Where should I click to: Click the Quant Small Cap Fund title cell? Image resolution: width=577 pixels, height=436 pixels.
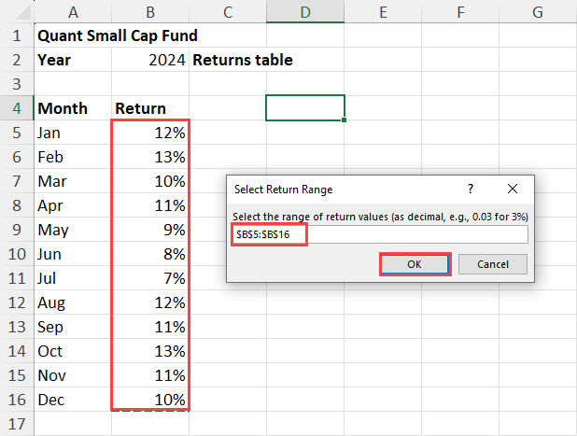[73, 35]
